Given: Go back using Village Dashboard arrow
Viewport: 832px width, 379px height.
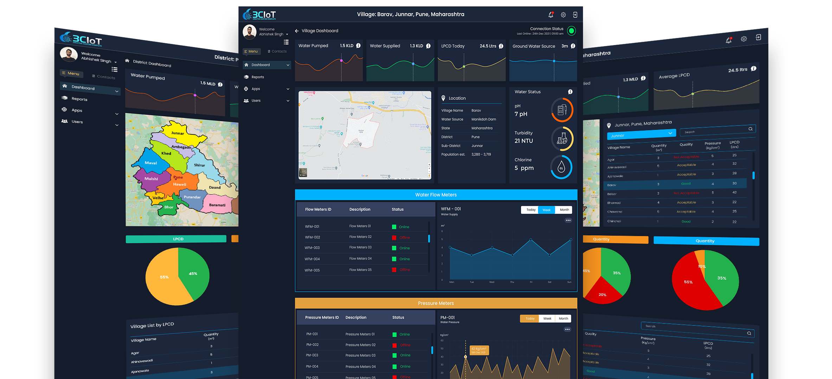Looking at the screenshot, I should (297, 31).
